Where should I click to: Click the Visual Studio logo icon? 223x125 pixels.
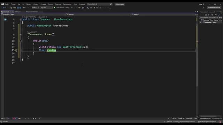point(2,4)
